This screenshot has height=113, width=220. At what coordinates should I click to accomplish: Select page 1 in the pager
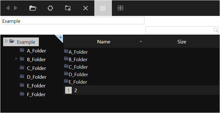(68, 91)
